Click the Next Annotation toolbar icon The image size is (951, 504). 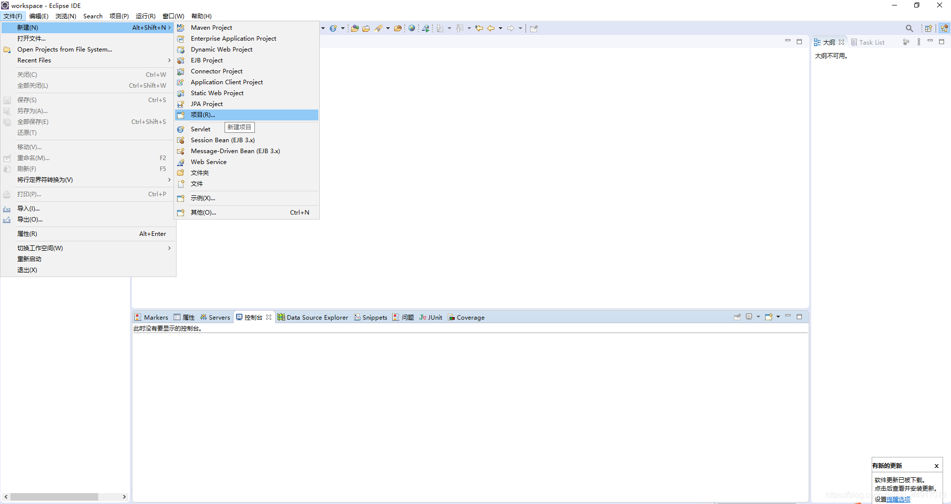440,28
